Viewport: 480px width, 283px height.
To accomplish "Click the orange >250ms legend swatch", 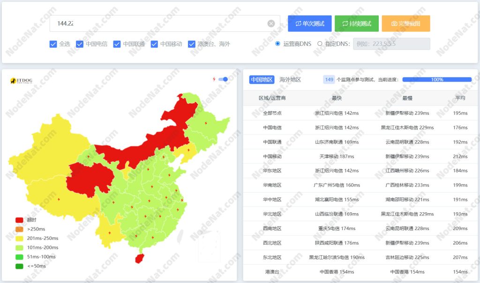I will [19, 229].
